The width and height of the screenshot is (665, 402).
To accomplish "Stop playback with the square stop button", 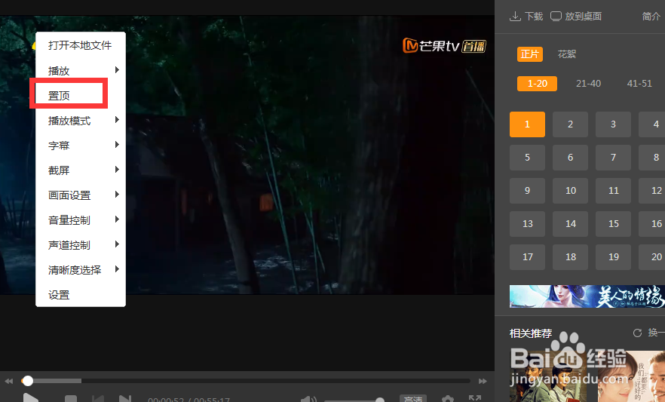I will coord(70,399).
